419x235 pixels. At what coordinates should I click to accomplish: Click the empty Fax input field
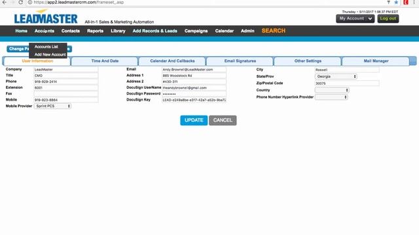click(65, 94)
